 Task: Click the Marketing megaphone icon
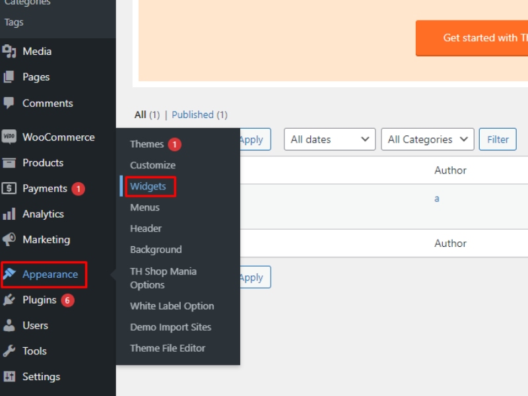[9, 240]
